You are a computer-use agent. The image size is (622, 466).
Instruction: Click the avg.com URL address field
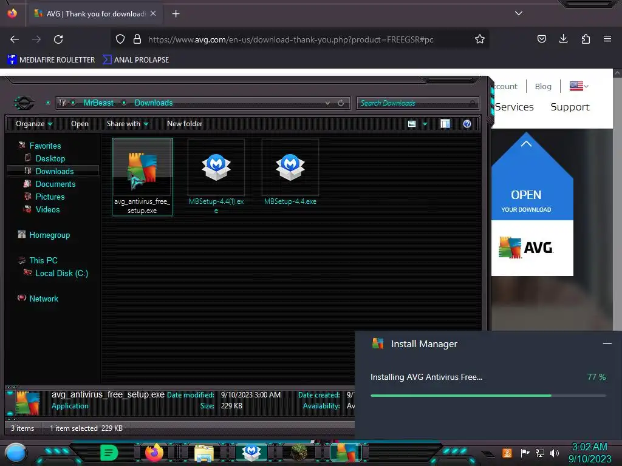[290, 39]
